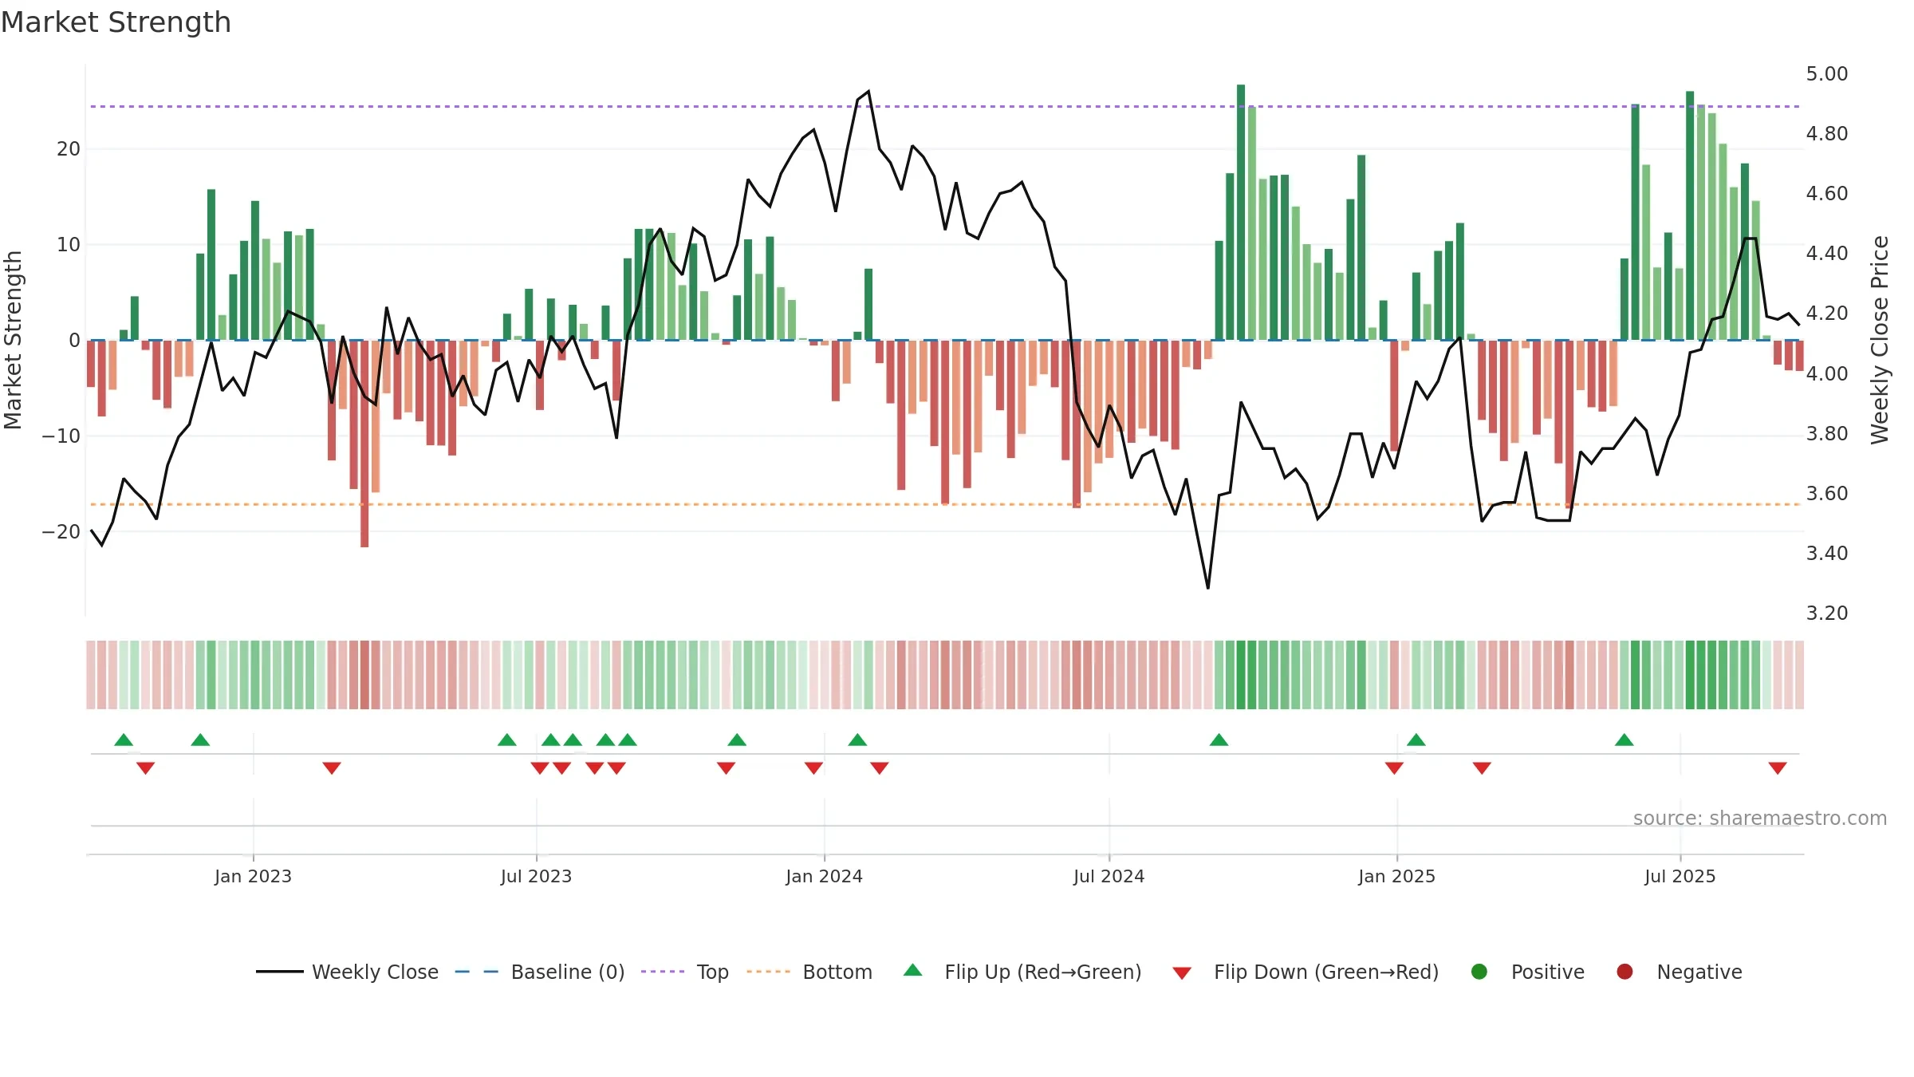This screenshot has height=1077, width=1914.
Task: Click the Weekly Close Price axis title
Action: [x=1880, y=340]
